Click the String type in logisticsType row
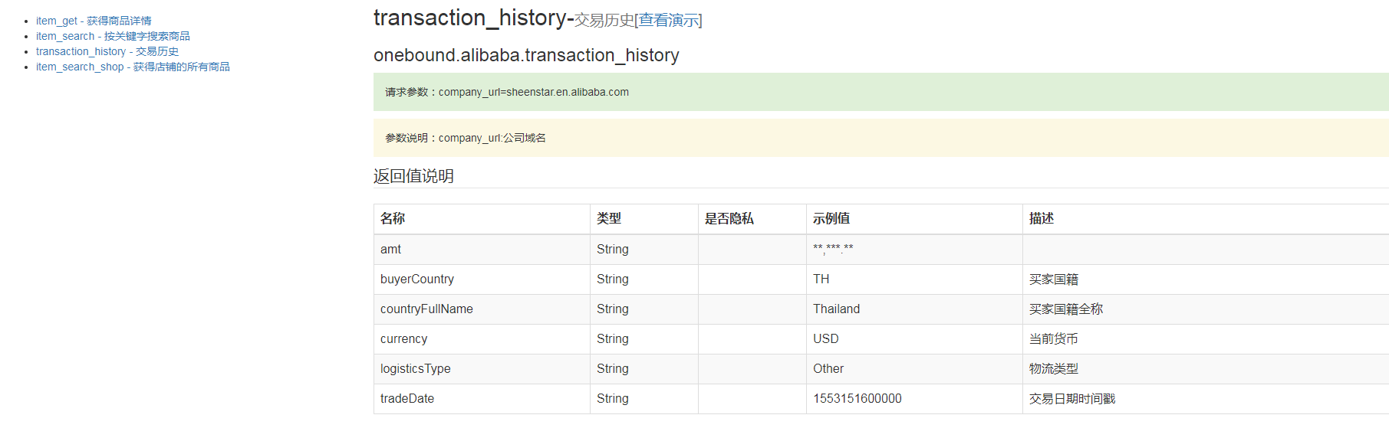This screenshot has width=1389, height=428. (613, 368)
